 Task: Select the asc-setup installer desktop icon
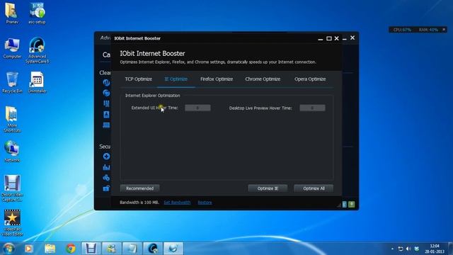37,13
